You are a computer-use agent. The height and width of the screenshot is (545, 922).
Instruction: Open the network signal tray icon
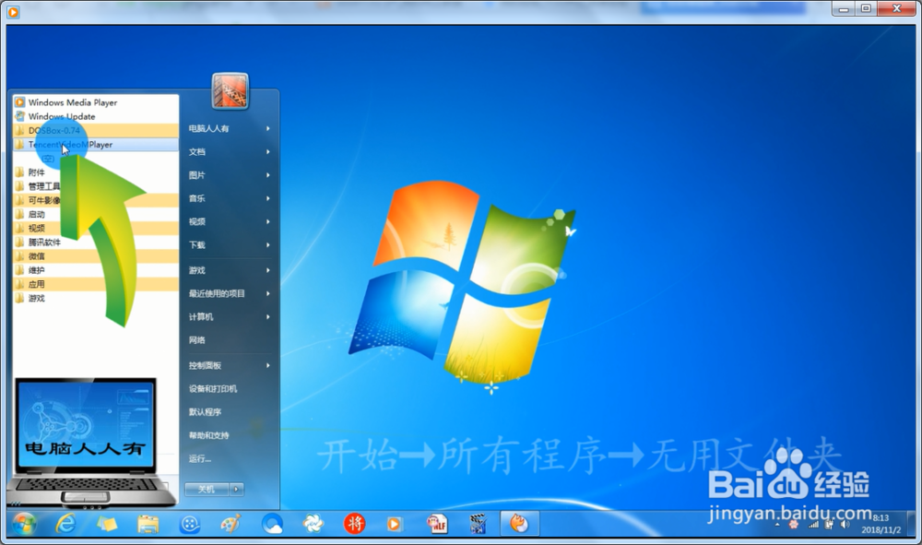pyautogui.click(x=814, y=524)
